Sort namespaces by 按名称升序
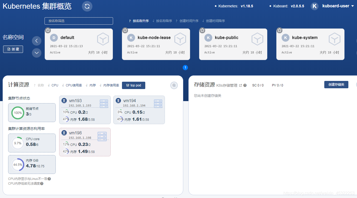 (139, 21)
